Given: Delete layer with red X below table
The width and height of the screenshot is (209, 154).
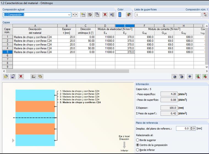Looking at the screenshot, I should click(21, 76).
